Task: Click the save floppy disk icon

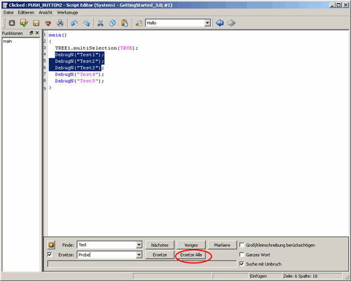Action: coord(36,23)
